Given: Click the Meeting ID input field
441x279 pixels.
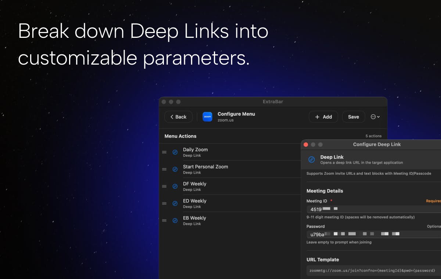Looking at the screenshot, I should [374, 209].
